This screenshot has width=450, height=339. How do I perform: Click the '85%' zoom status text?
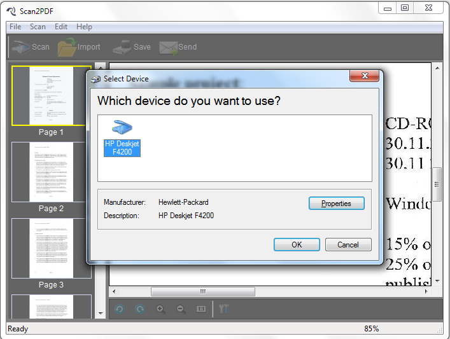[371, 329]
